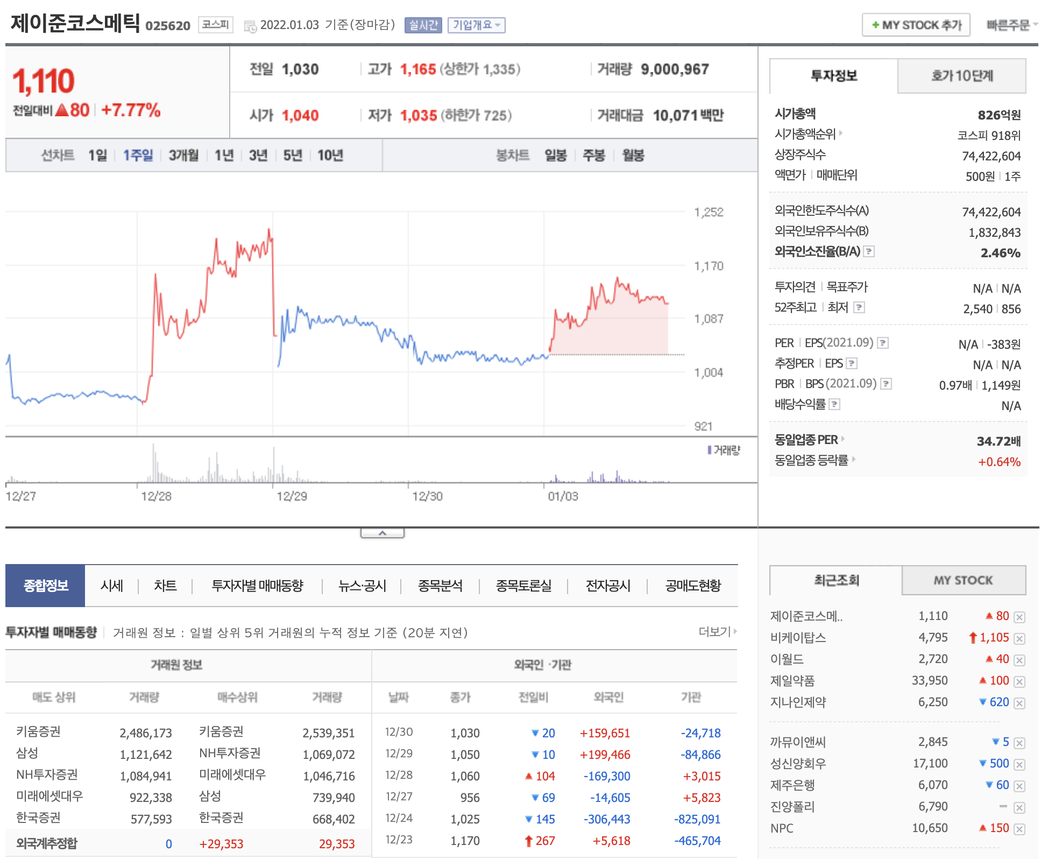Switch chart to 3개월 period
Image resolution: width=1048 pixels, height=859 pixels.
183,156
